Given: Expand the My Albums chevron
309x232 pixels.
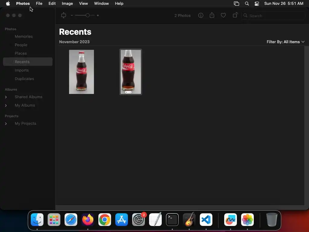Looking at the screenshot, I should (6, 105).
